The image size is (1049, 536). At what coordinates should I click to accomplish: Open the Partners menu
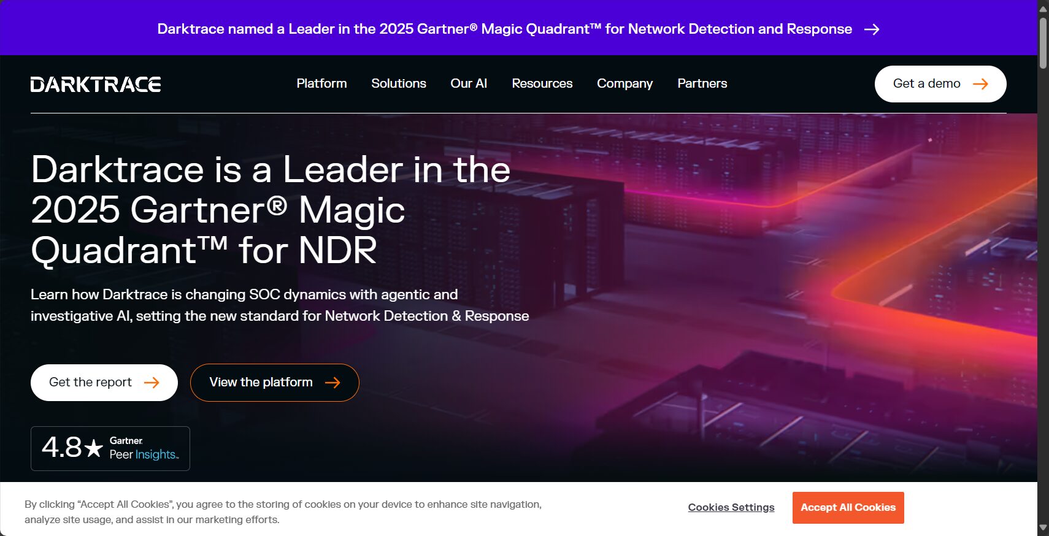click(x=702, y=83)
